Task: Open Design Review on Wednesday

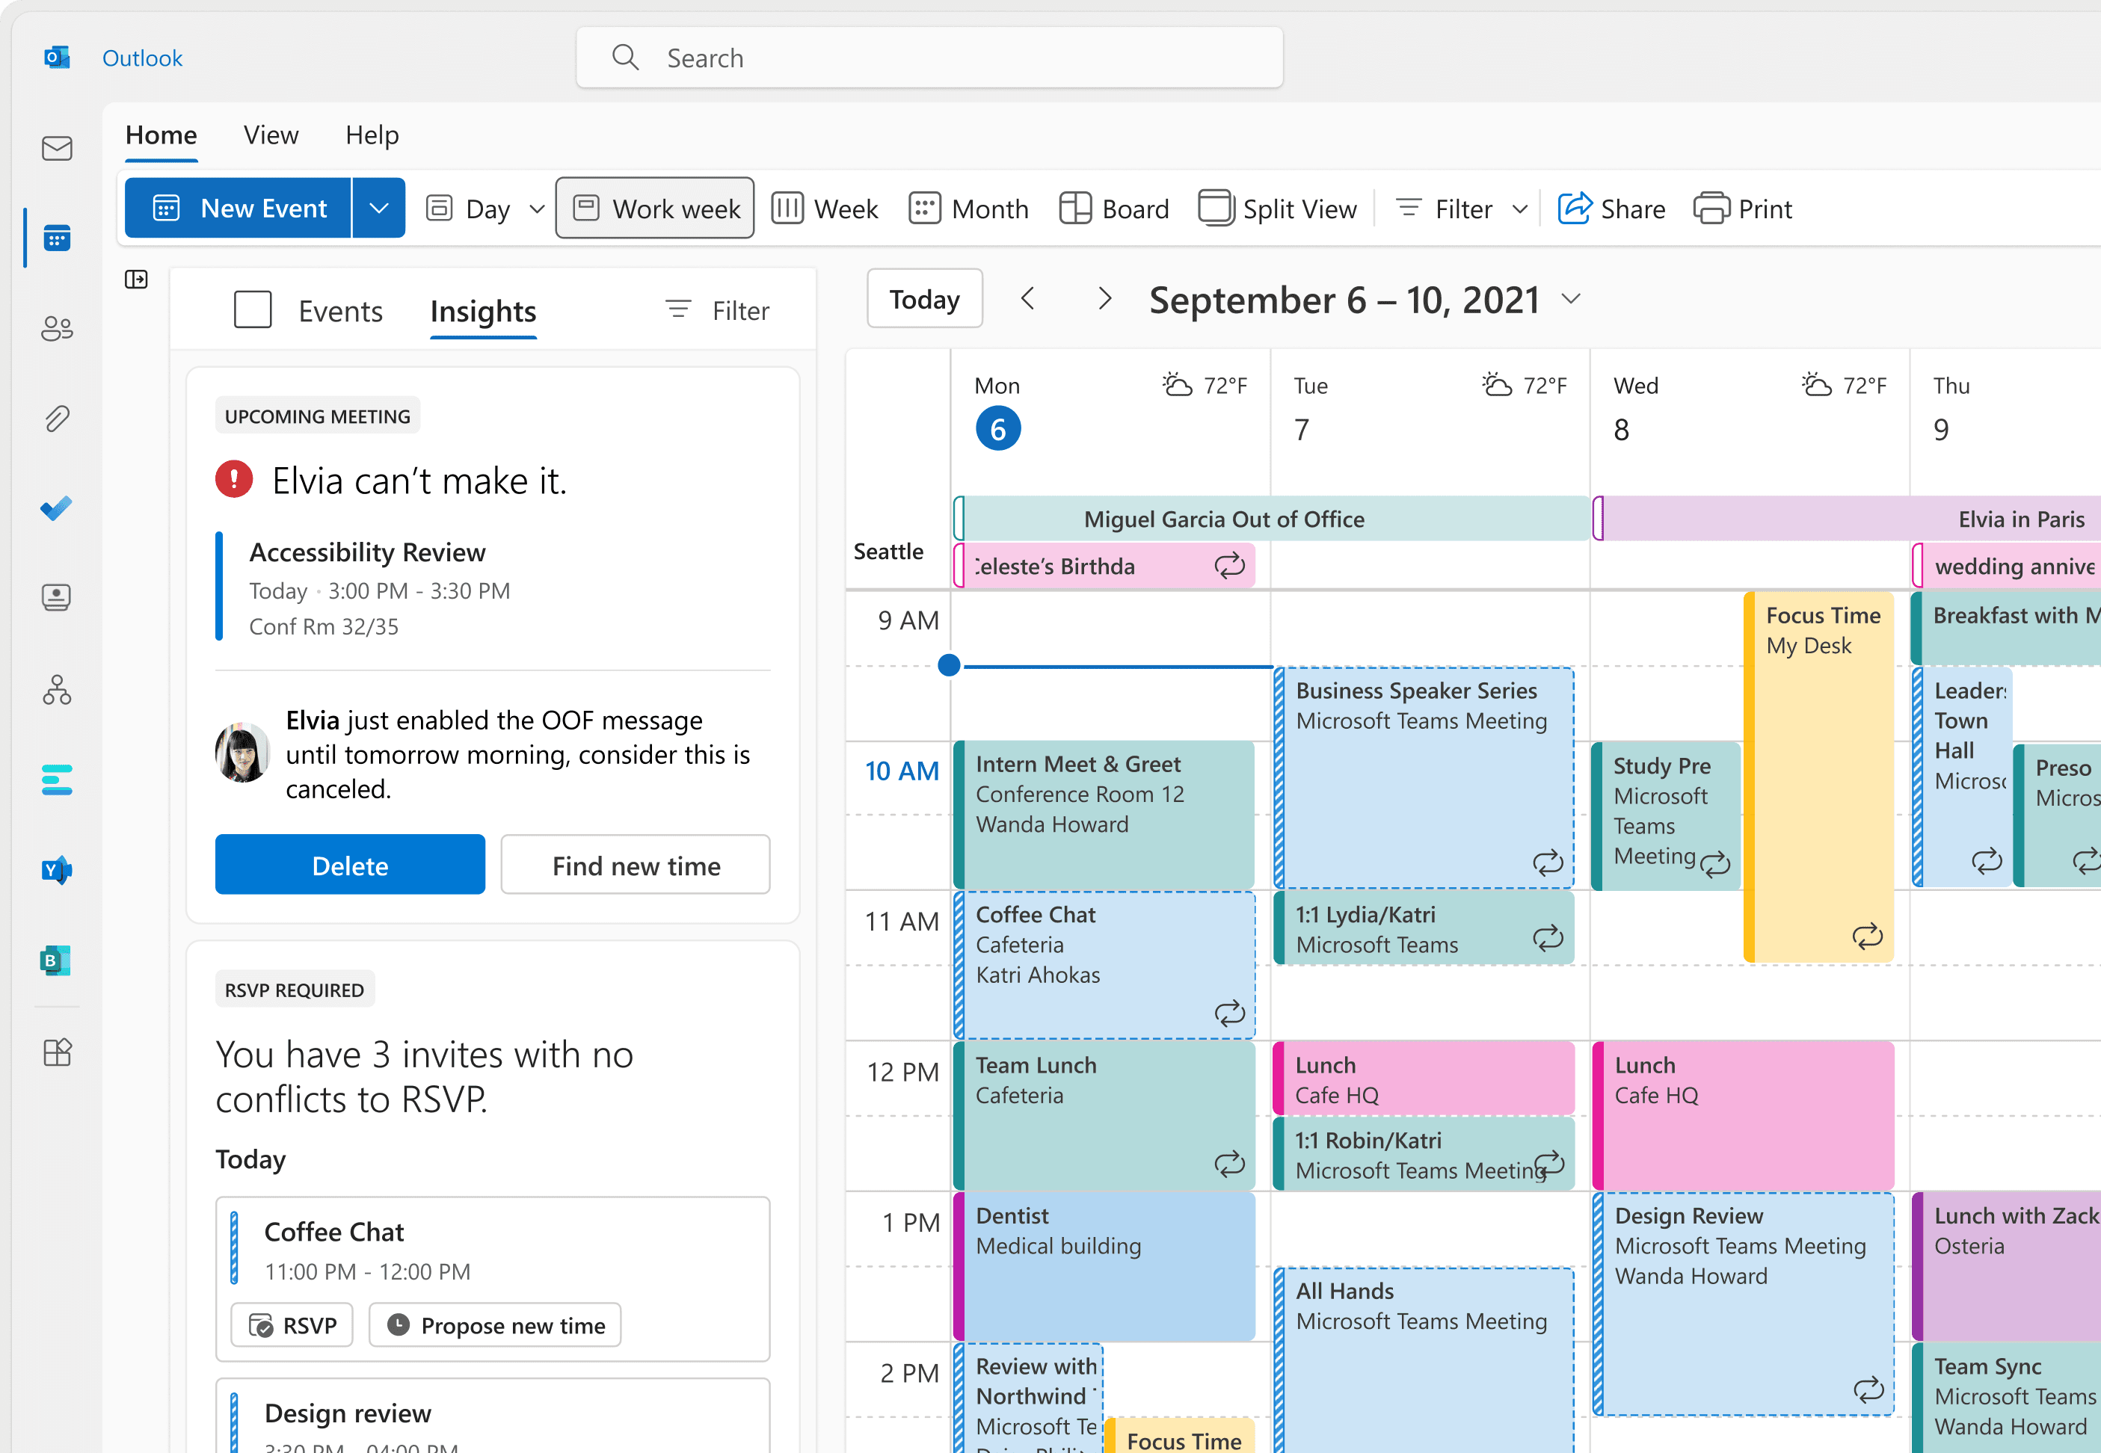Action: tap(1743, 1304)
